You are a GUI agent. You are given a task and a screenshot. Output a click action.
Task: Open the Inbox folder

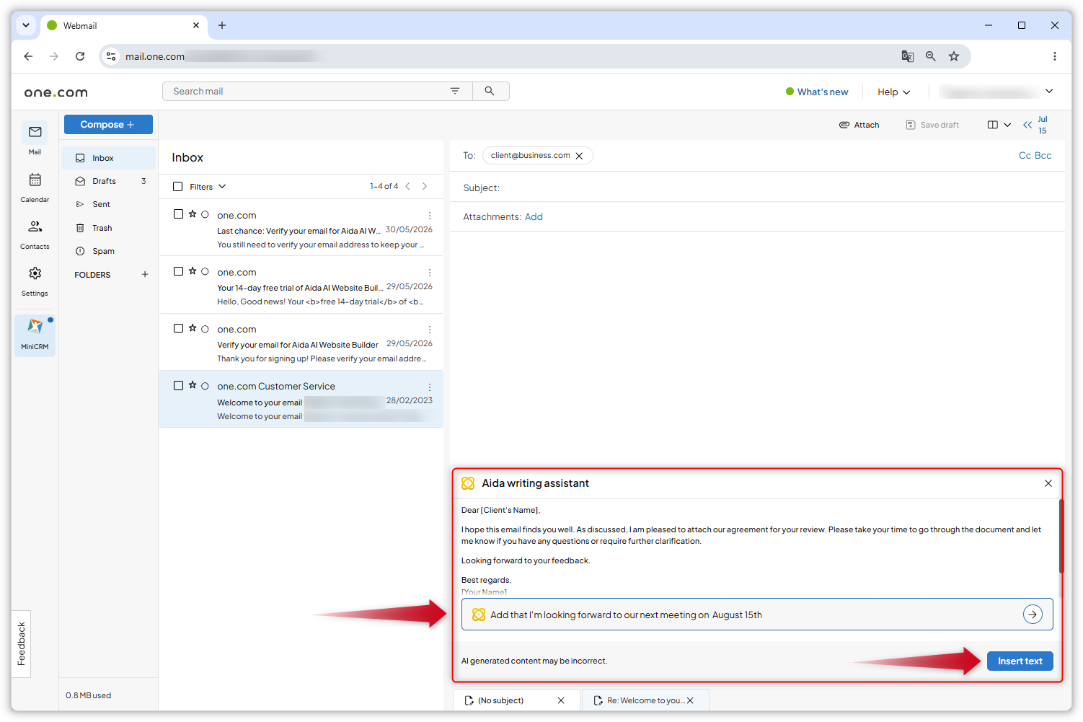point(108,158)
